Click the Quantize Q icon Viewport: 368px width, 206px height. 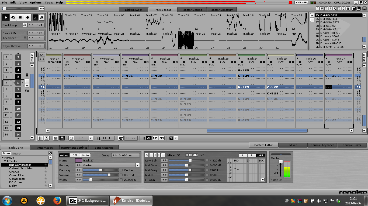[71, 138]
